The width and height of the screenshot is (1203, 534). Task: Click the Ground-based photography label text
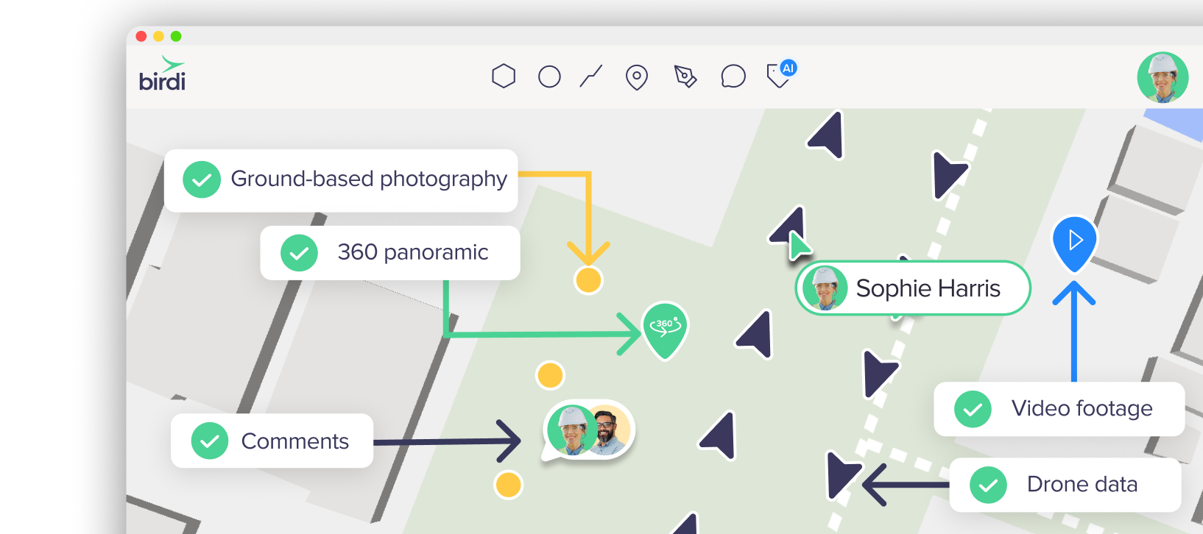click(369, 179)
